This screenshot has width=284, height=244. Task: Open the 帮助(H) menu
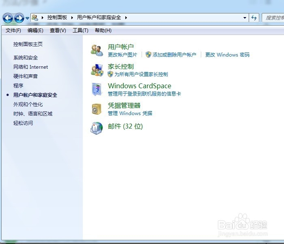[103, 30]
